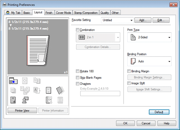
Task: Open Image Shift Settings...
Action: pyautogui.click(x=149, y=89)
